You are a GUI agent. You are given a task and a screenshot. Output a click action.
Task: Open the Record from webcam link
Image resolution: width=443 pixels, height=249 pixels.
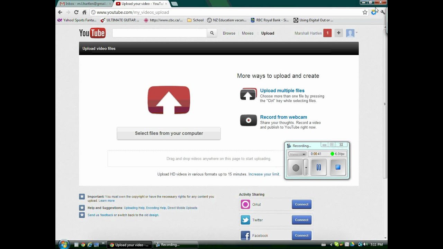point(283,117)
